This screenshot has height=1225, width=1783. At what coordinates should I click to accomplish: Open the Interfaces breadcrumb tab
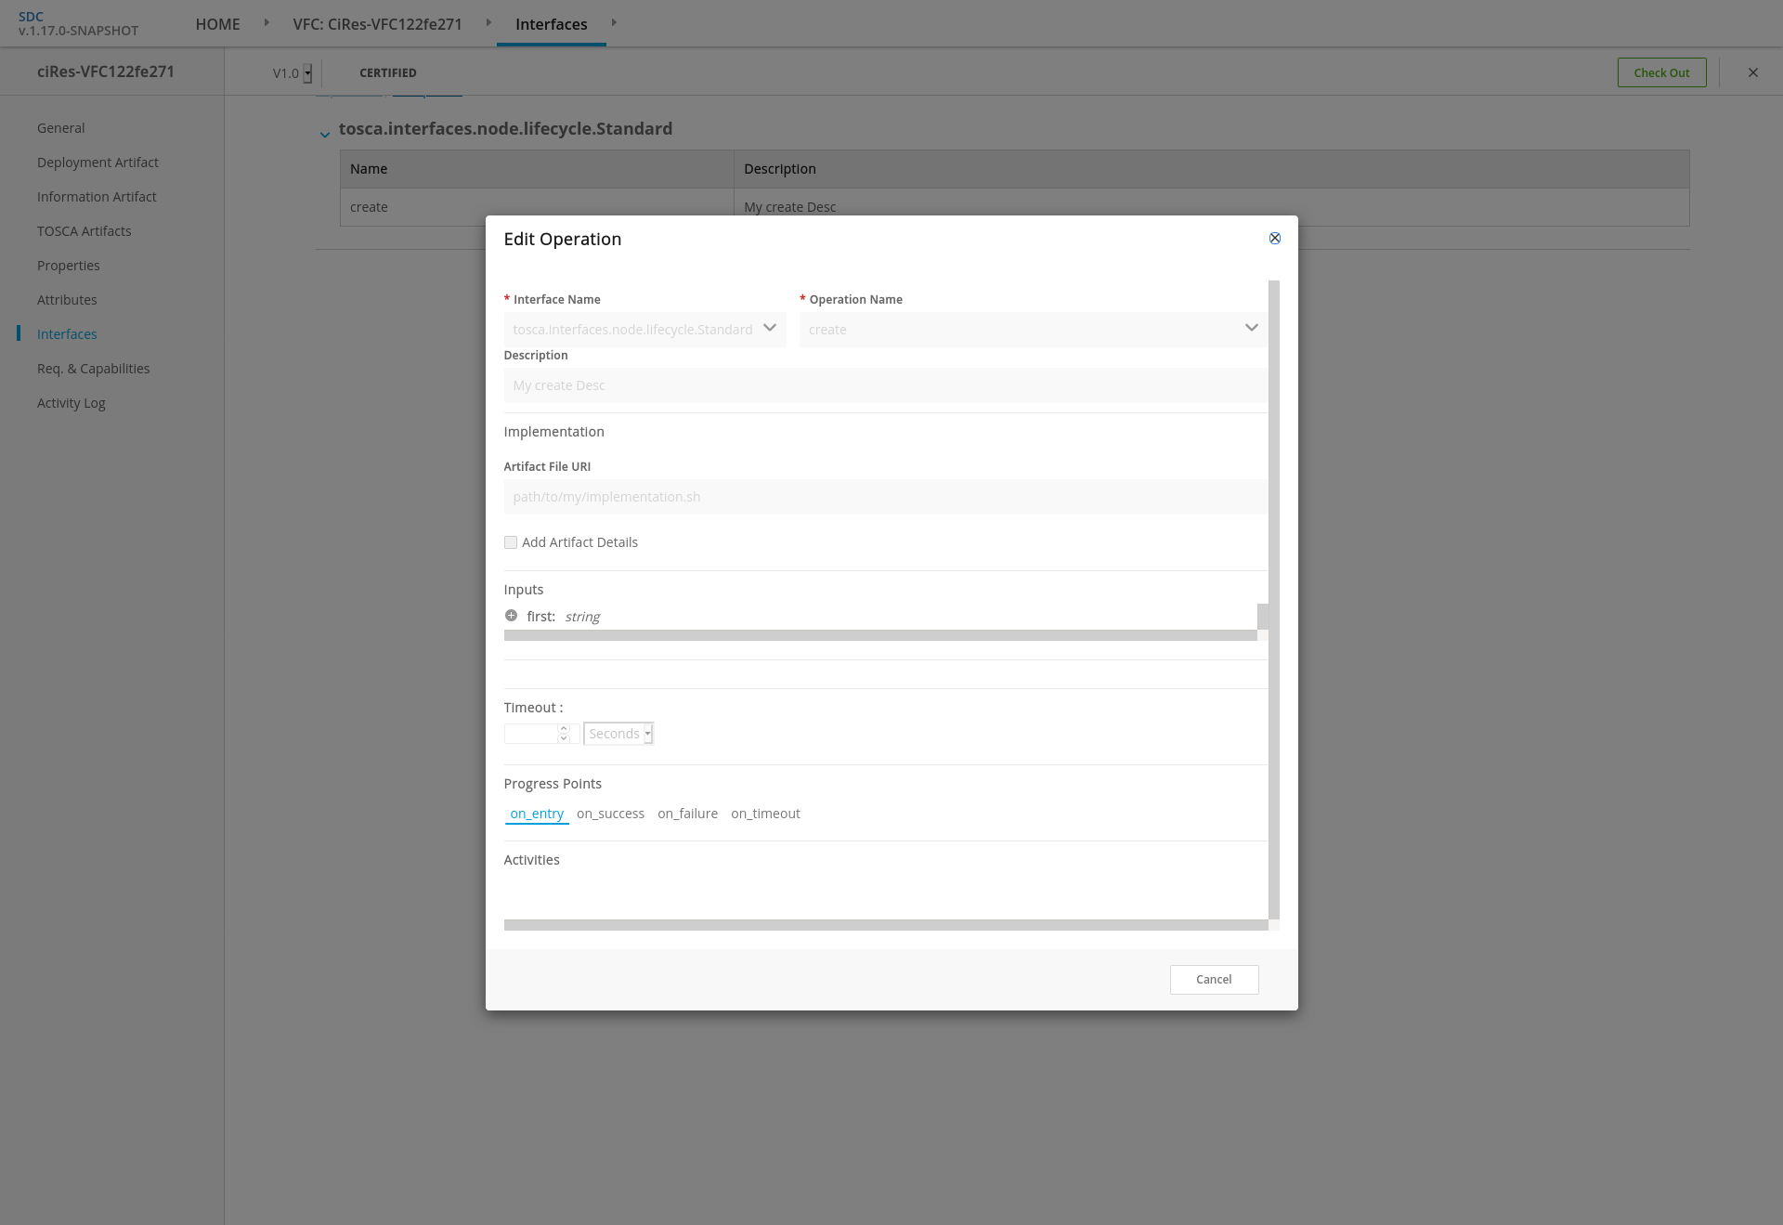(x=552, y=24)
